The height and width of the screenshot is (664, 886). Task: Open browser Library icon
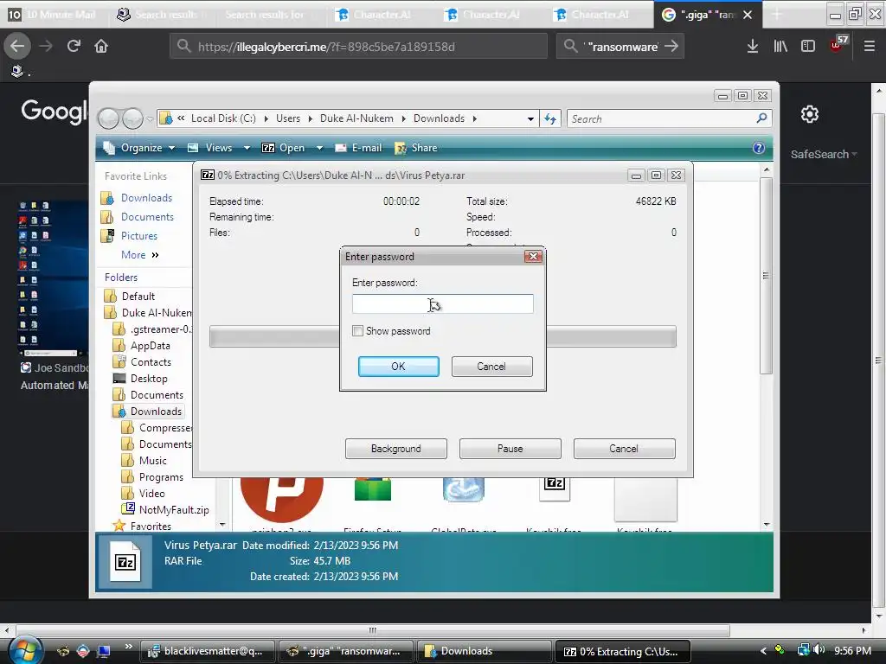pos(780,47)
